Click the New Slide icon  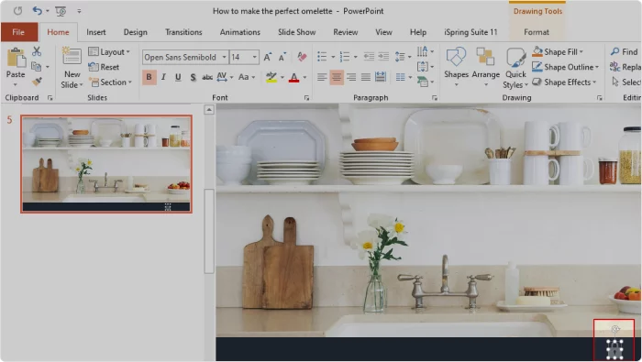72,56
